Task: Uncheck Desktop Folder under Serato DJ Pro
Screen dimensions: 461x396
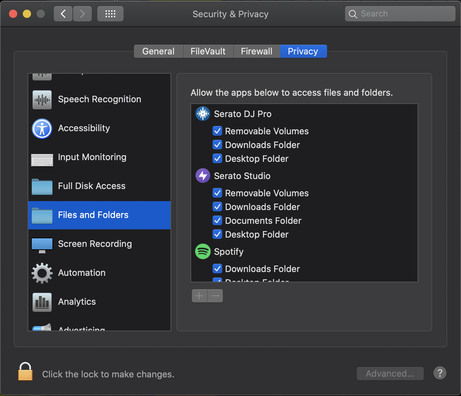Action: 217,158
